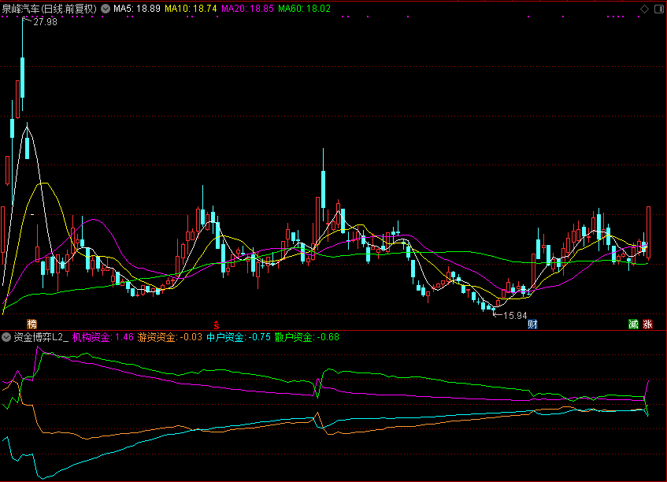Expand the 资金博弈L2_ indicator dropdown arrow
This screenshot has width=667, height=482.
click(6, 337)
